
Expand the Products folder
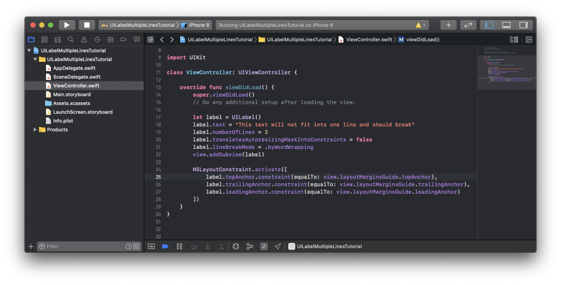click(x=36, y=130)
